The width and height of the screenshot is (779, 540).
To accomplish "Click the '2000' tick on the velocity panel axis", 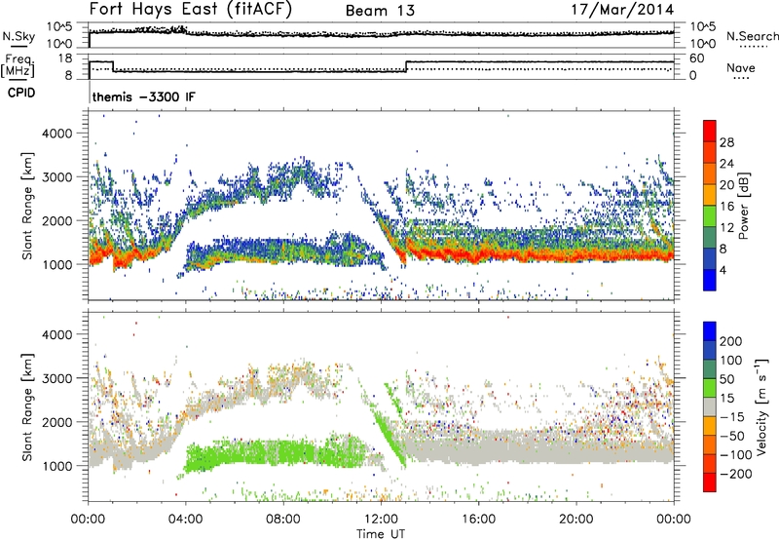I will (56, 422).
